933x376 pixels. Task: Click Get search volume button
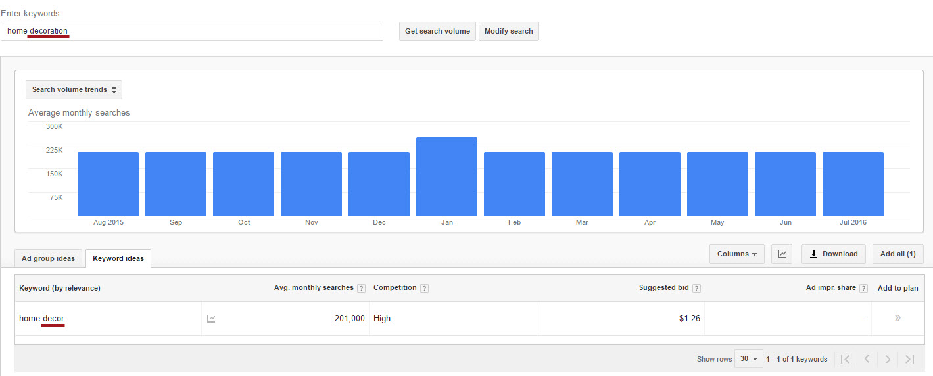(x=437, y=31)
